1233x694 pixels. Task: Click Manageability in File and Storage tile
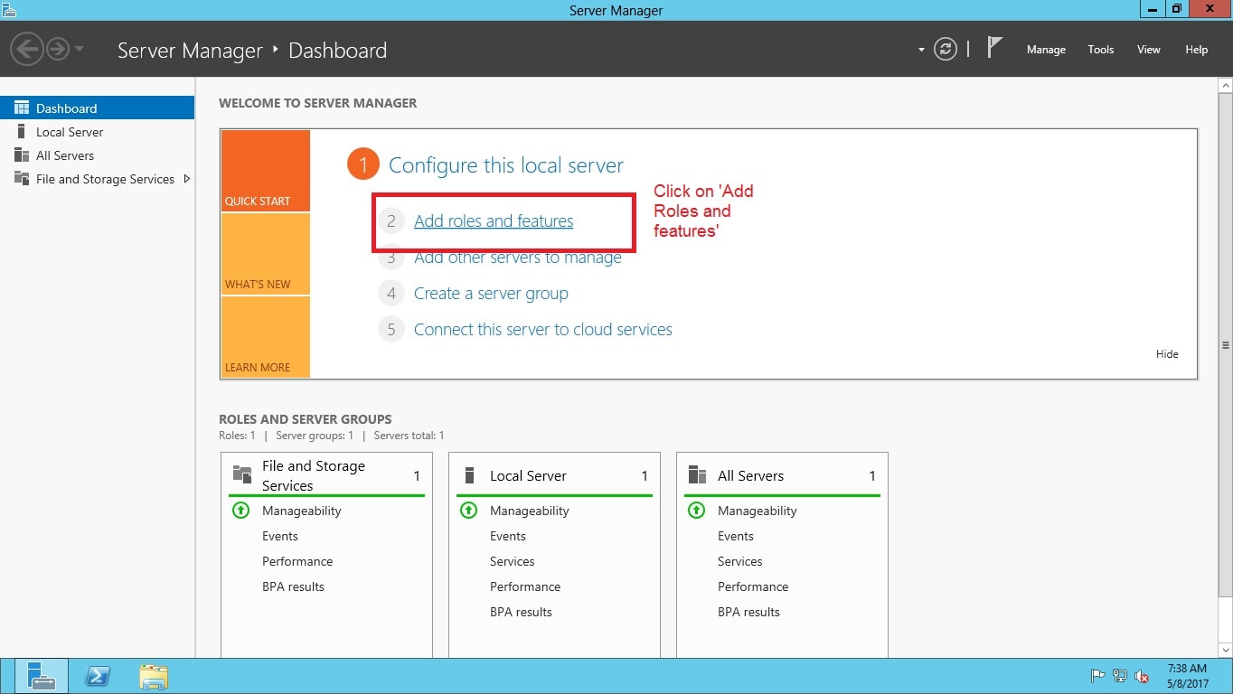[302, 511]
